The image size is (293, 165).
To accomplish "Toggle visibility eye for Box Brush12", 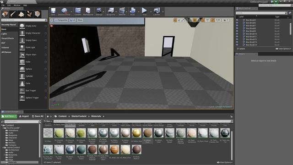I will tap(237, 39).
